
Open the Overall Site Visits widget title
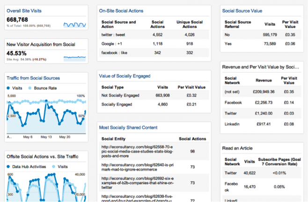[x=24, y=11]
